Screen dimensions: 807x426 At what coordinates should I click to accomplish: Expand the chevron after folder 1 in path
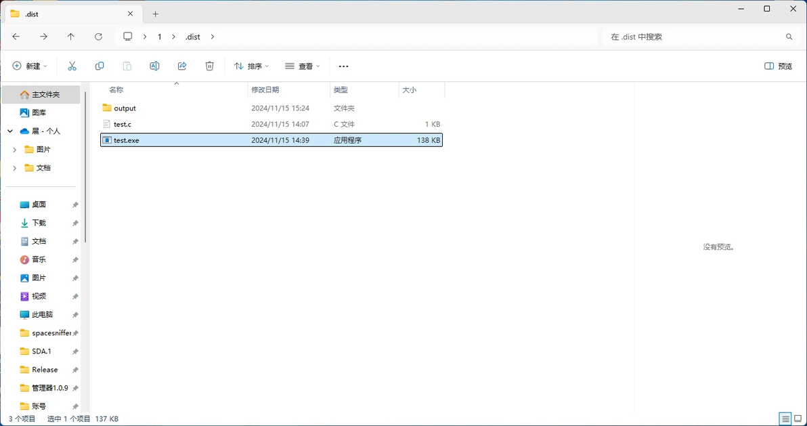pyautogui.click(x=173, y=37)
